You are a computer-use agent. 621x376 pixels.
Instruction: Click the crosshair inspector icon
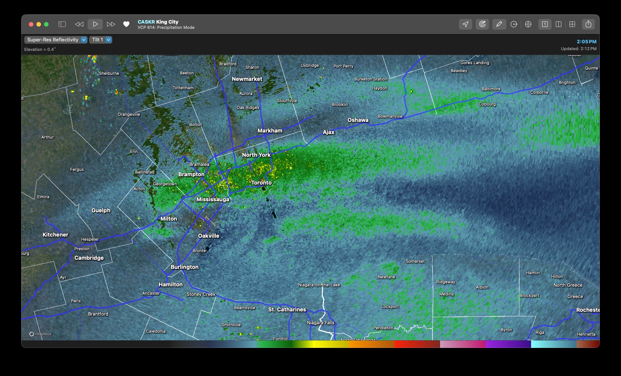[528, 24]
